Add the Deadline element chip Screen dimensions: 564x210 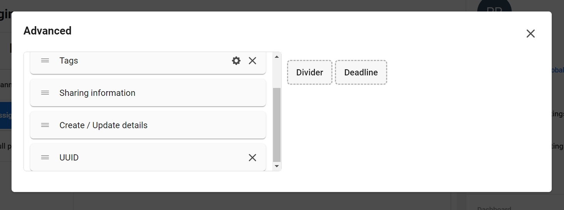pos(361,72)
